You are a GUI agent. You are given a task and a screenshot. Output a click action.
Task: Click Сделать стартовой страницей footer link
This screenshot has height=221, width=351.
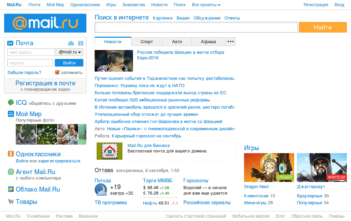(x=196, y=216)
